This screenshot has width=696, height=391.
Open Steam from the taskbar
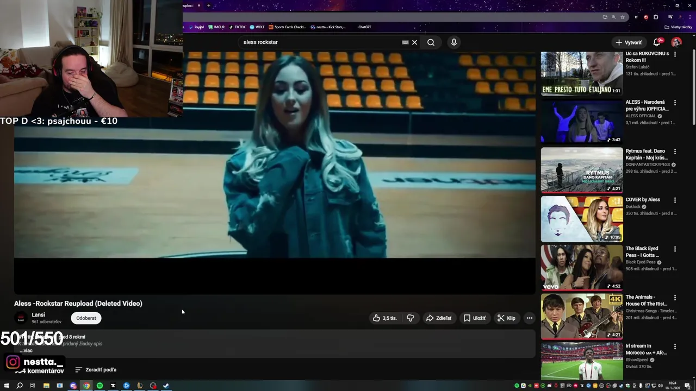pos(166,386)
